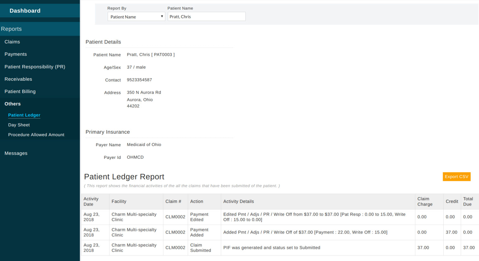Click the Activity Date column header

91,201
